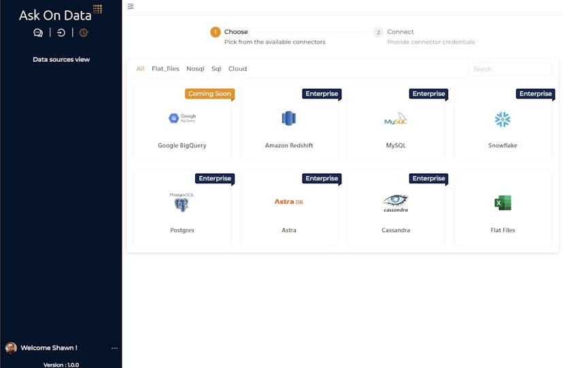Switch to the Cloud tab
This screenshot has width=563, height=368.
click(x=238, y=69)
